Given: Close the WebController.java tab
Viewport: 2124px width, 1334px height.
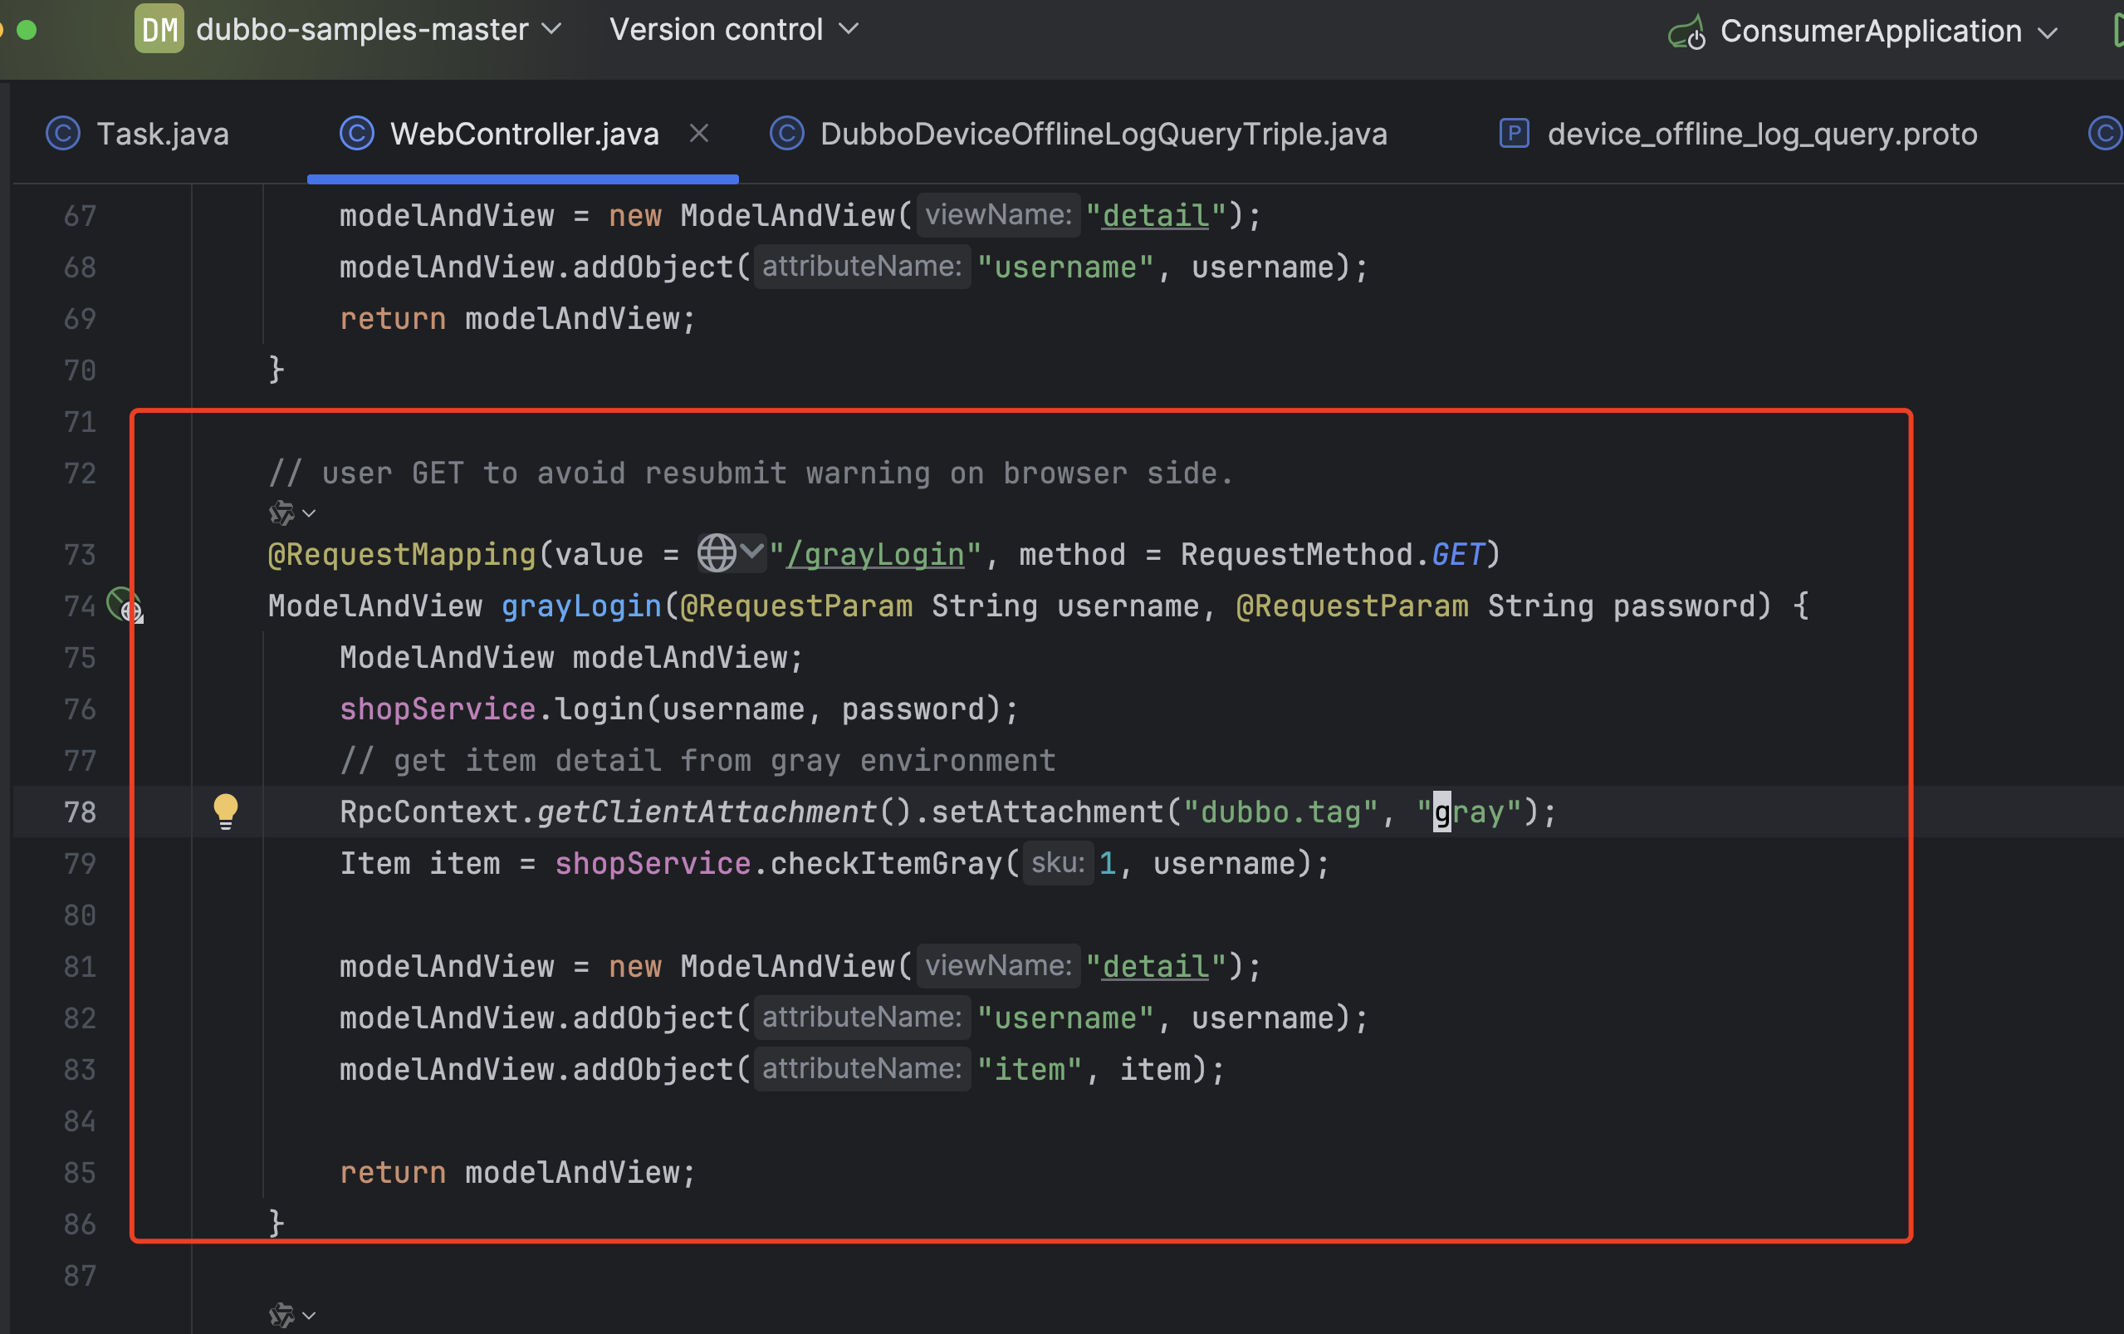Looking at the screenshot, I should coord(699,133).
